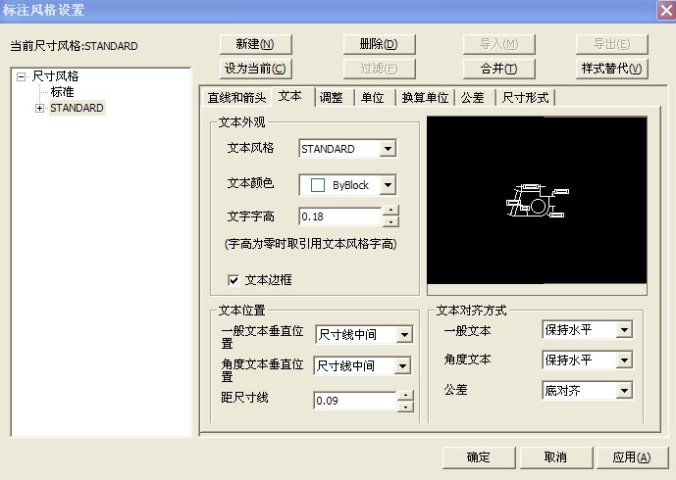The image size is (676, 480).
Task: Click the 距尺寸线 input field
Action: pos(355,401)
